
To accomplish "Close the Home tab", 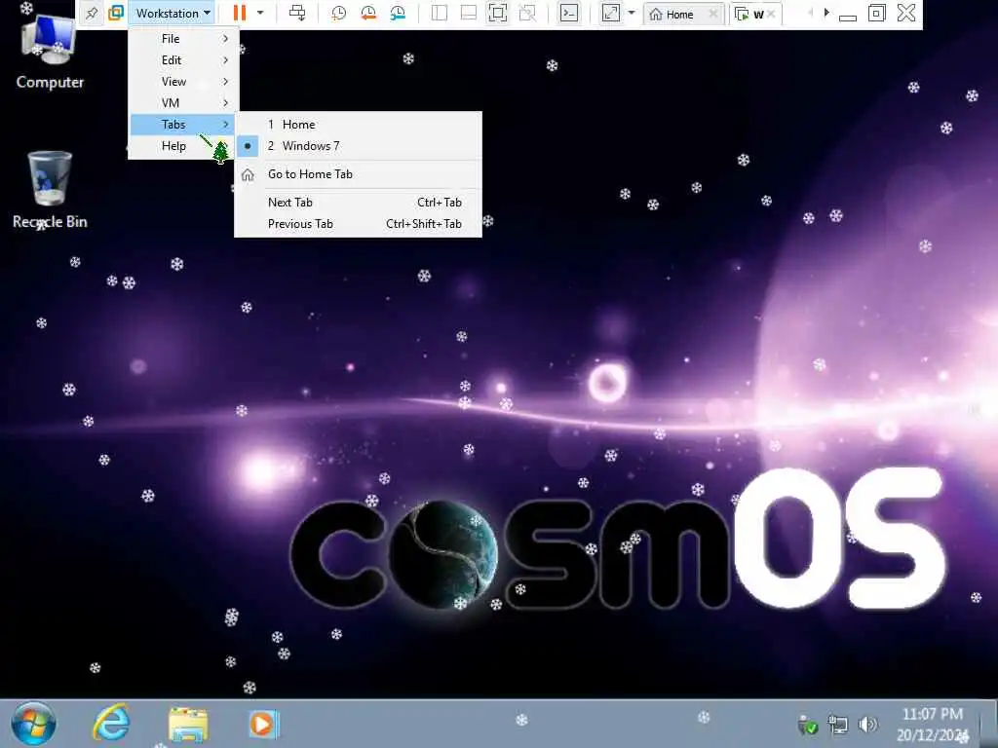I will point(713,14).
